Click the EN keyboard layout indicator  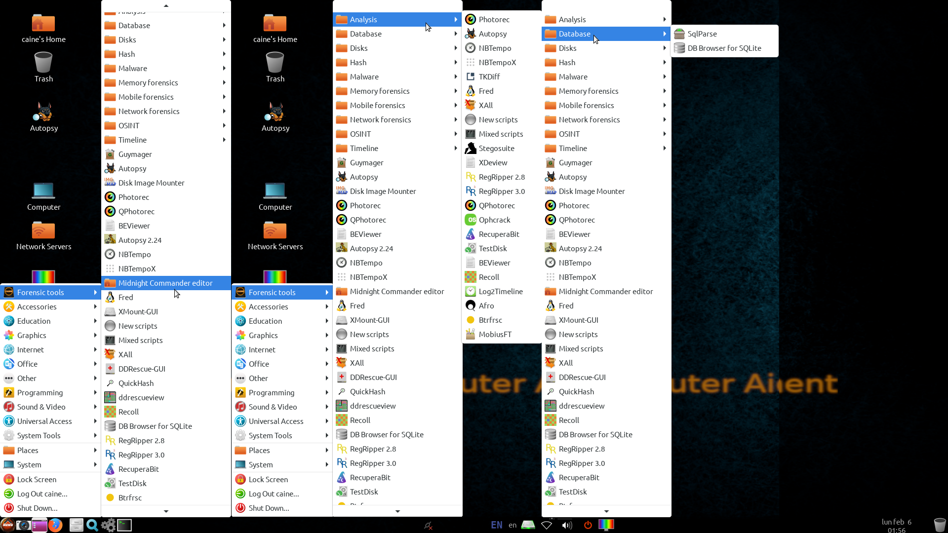click(496, 525)
